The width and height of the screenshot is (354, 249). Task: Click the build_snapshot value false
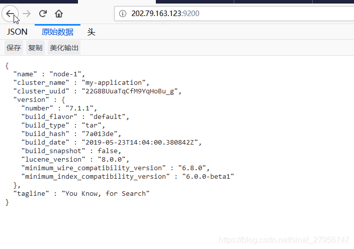pyautogui.click(x=108, y=151)
